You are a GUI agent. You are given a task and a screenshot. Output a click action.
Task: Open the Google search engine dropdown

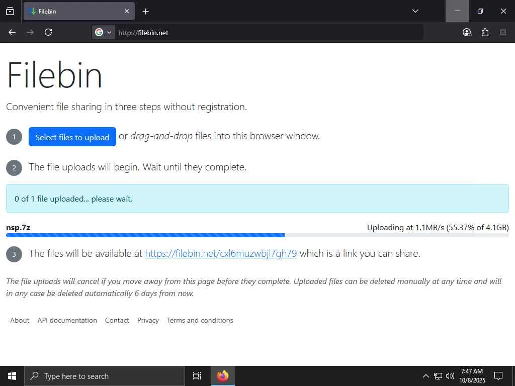(x=103, y=32)
